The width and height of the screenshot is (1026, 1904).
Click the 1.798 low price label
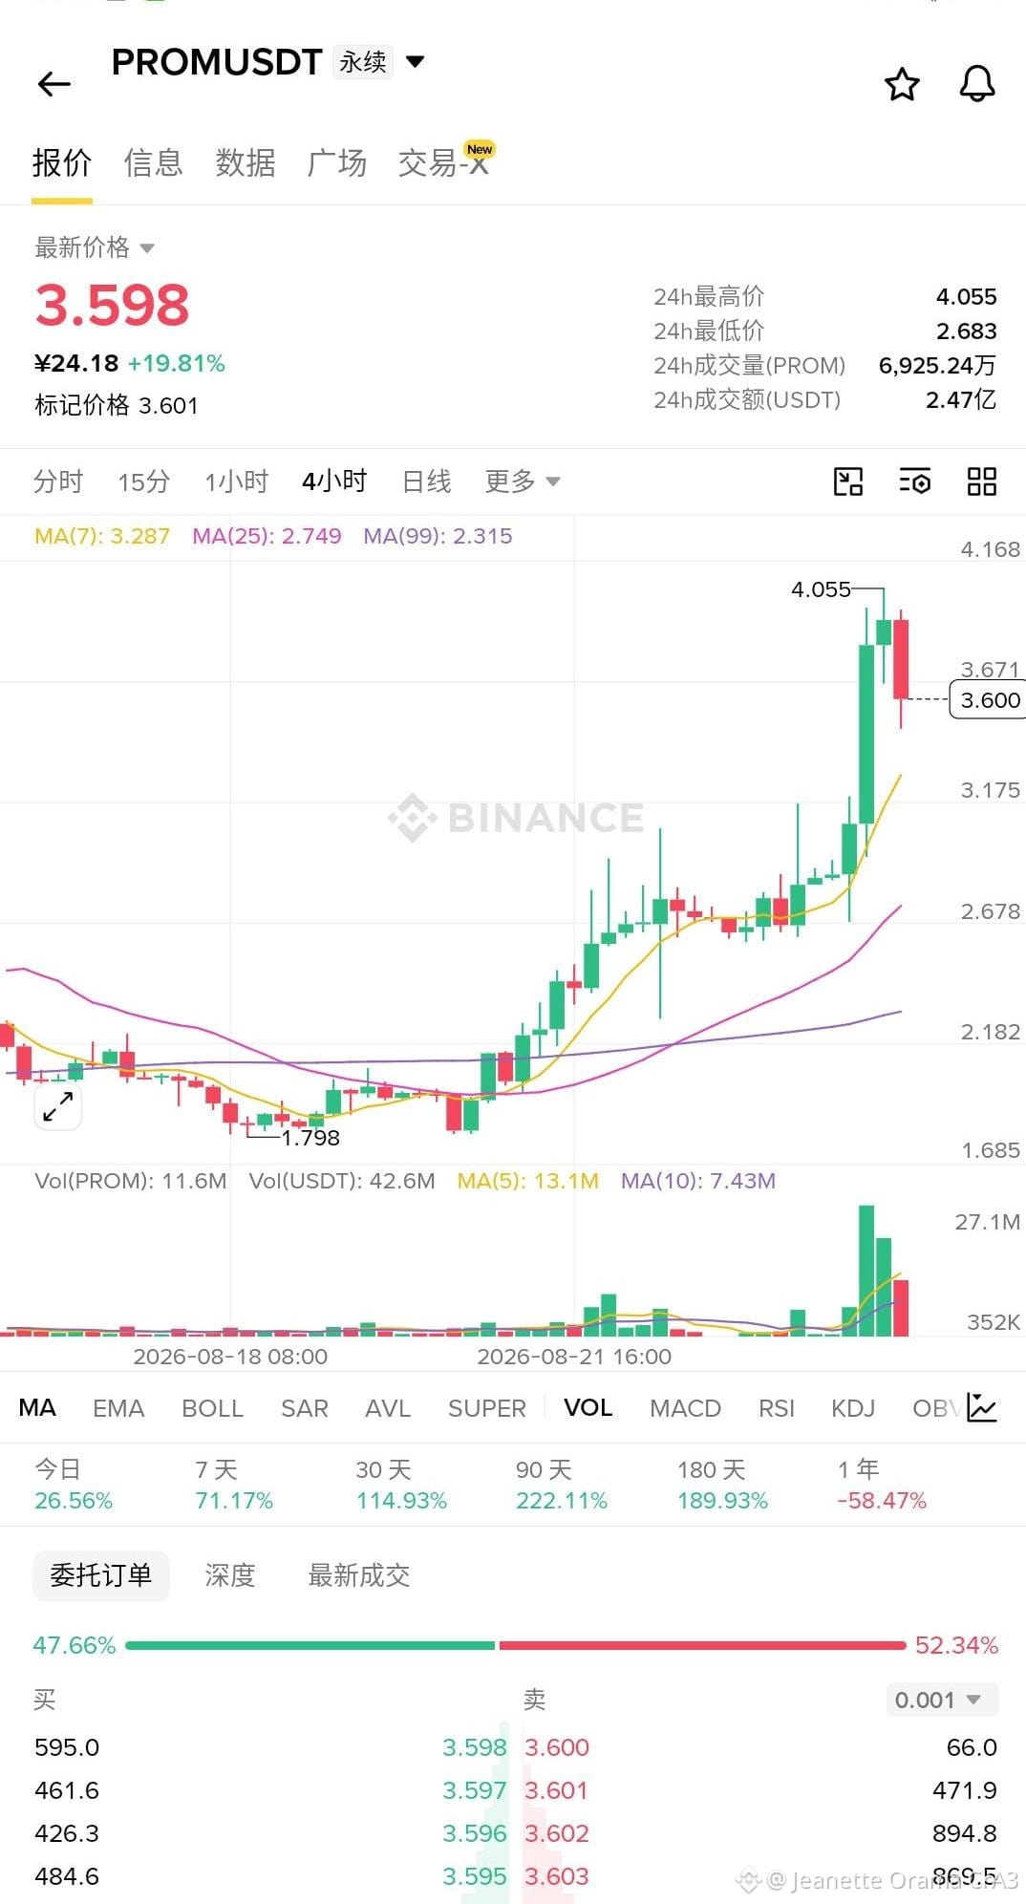click(310, 1138)
